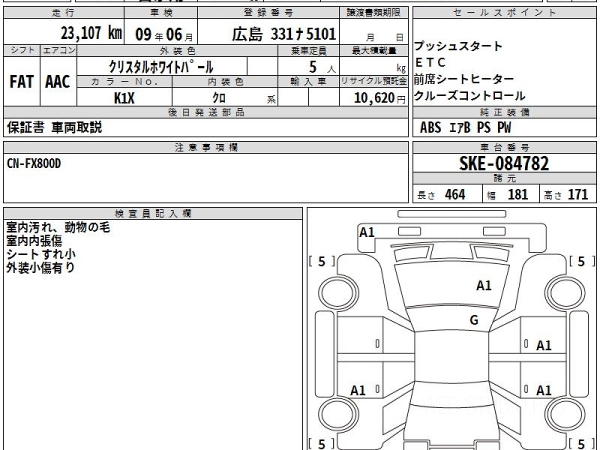Click the 23,107 km mileage value

91,33
